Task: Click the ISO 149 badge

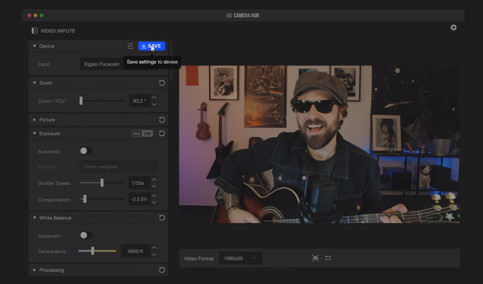Action: coord(142,133)
